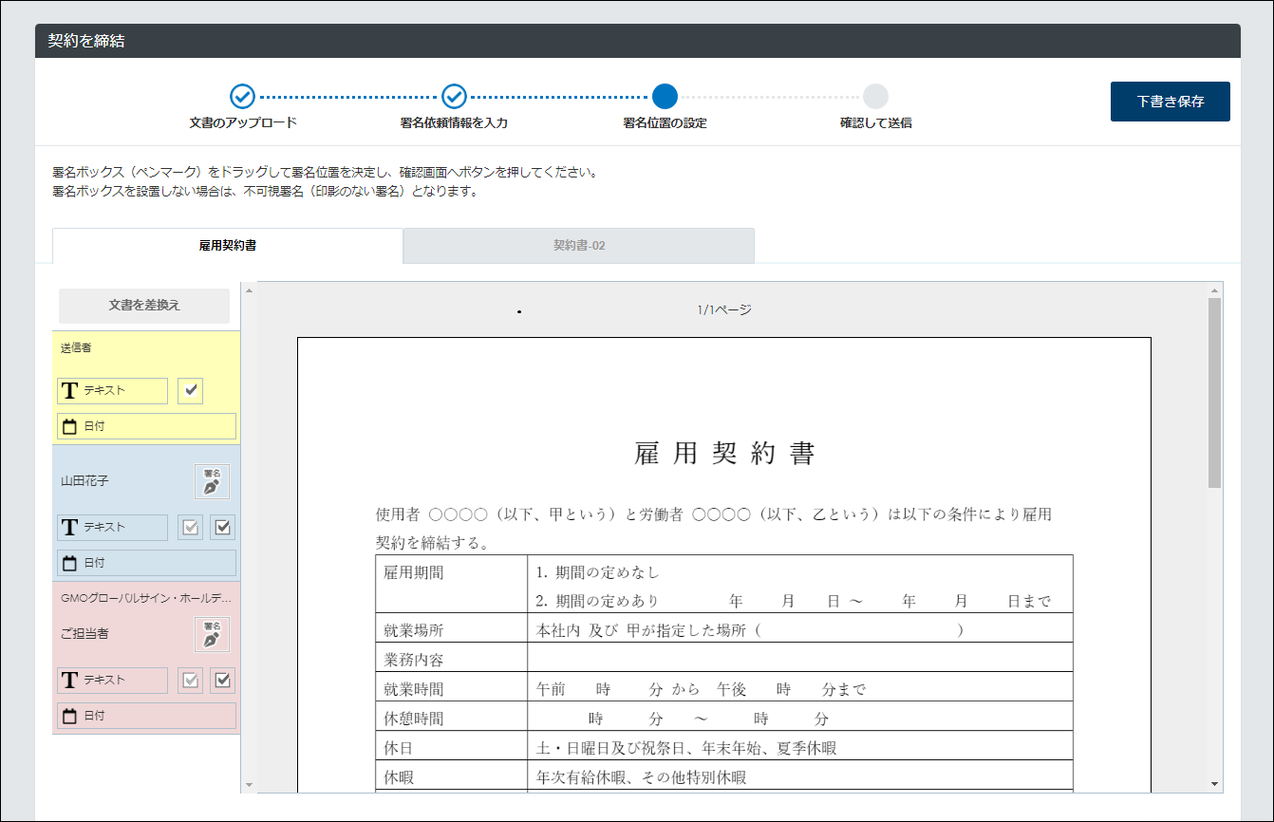Click the 就業場所 table cell
Image resolution: width=1274 pixels, height=822 pixels.
pos(452,628)
